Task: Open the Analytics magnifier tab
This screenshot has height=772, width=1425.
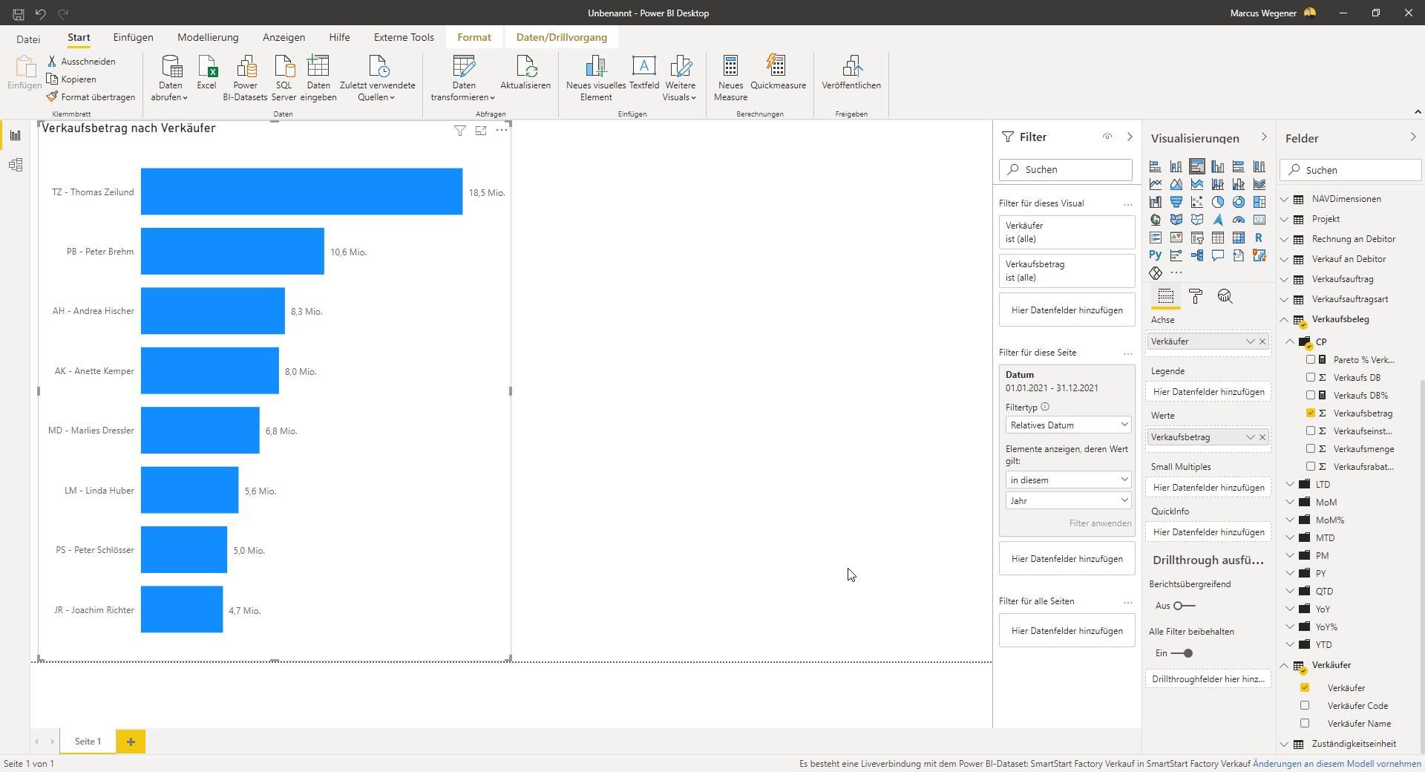Action: point(1225,297)
